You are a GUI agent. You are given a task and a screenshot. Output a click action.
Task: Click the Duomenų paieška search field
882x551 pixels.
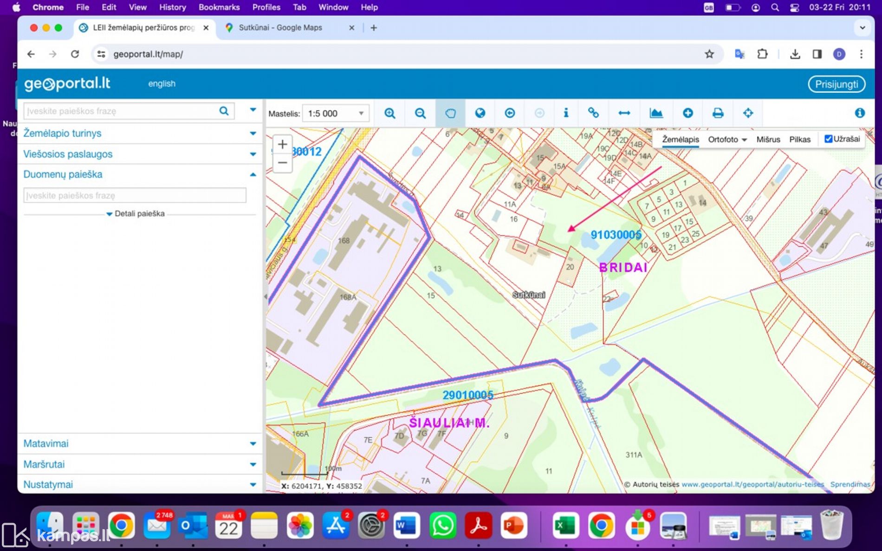[135, 196]
